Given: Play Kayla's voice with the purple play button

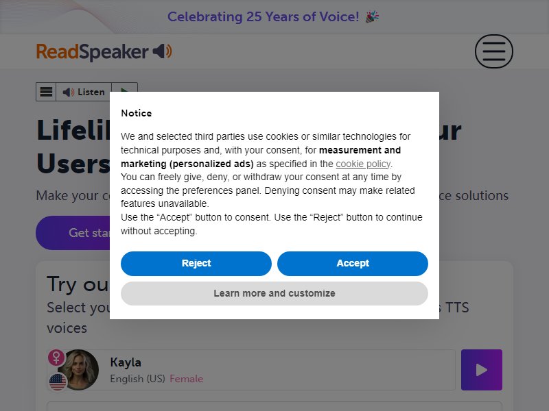Looking at the screenshot, I should pos(482,370).
